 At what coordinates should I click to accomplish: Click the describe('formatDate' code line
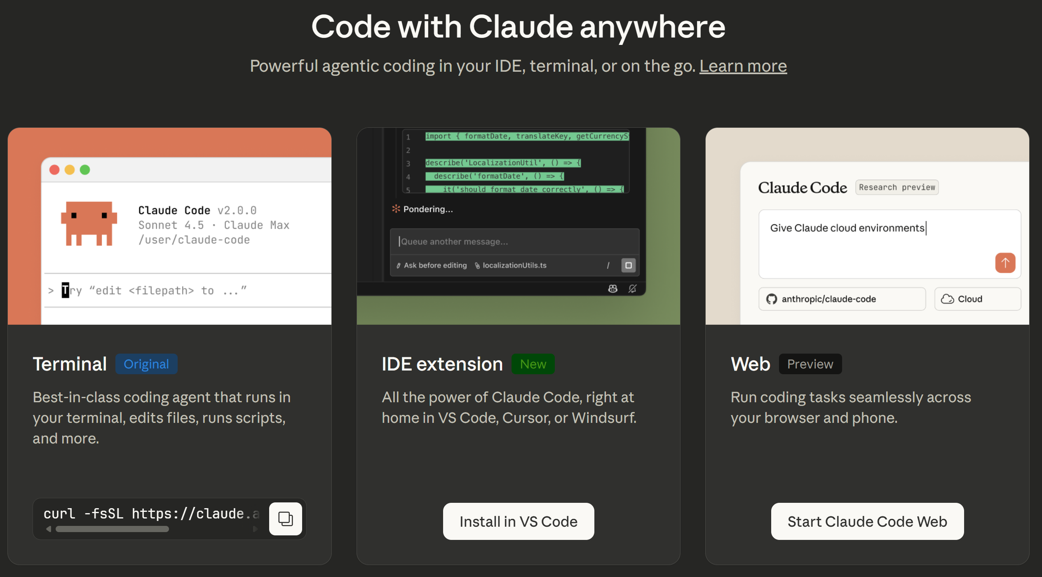(x=495, y=176)
